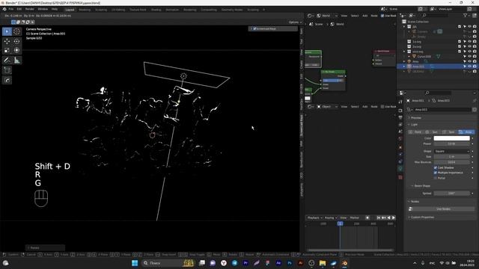Click the Power value field
Viewport: 479px width, 269px height.
[451, 143]
